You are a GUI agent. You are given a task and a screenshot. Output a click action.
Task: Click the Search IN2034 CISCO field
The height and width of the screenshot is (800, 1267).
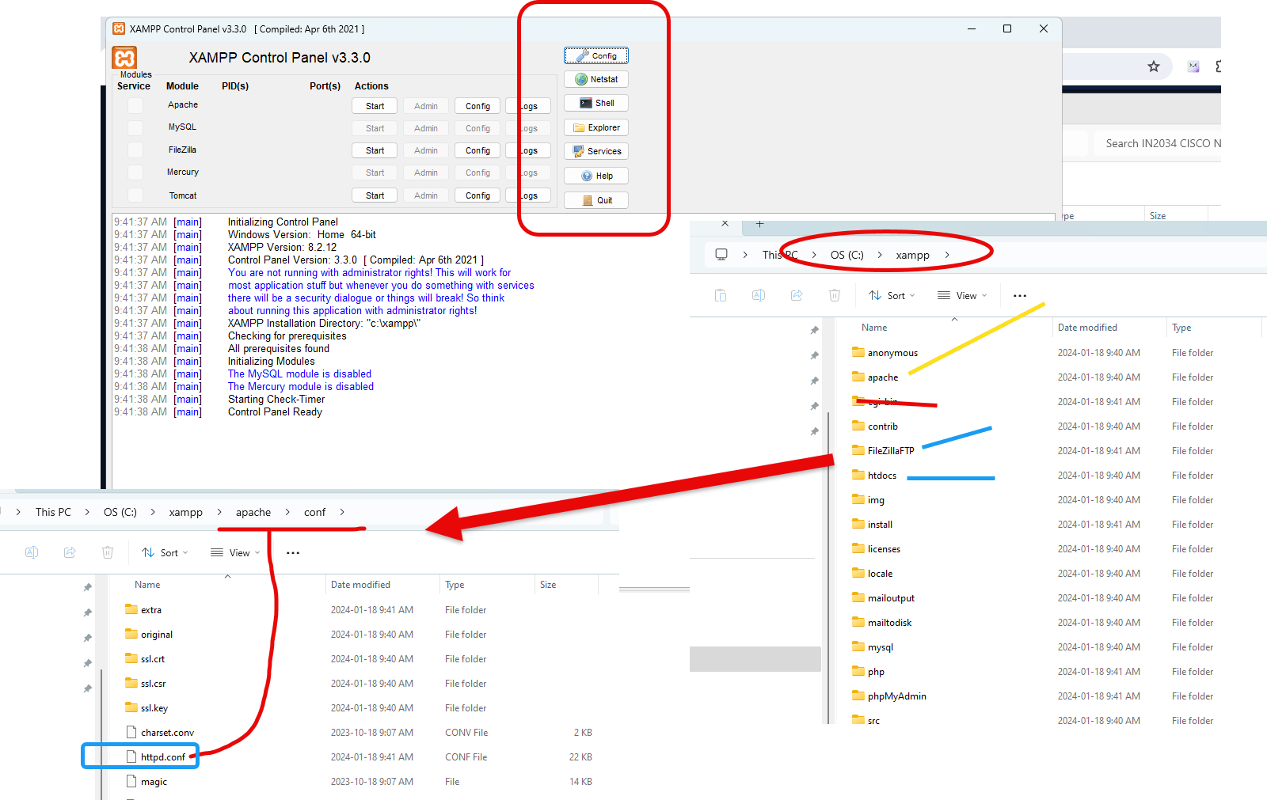click(x=1158, y=143)
